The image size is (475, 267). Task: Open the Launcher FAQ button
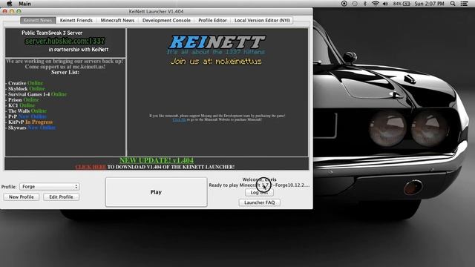[259, 202]
